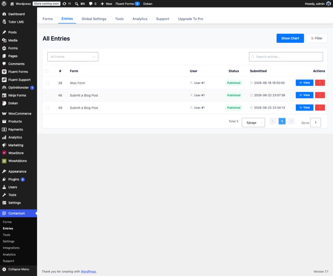The image size is (333, 276).
Task: Toggle the select-all checkbox in table header
Action: pos(46,71)
